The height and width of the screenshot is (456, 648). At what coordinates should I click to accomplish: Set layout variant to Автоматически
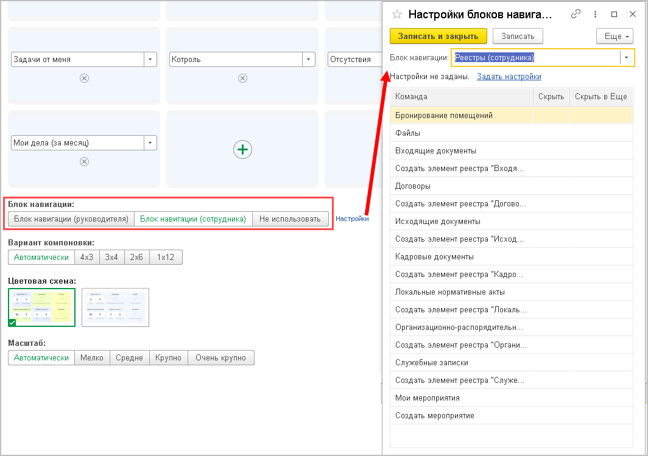click(x=41, y=258)
